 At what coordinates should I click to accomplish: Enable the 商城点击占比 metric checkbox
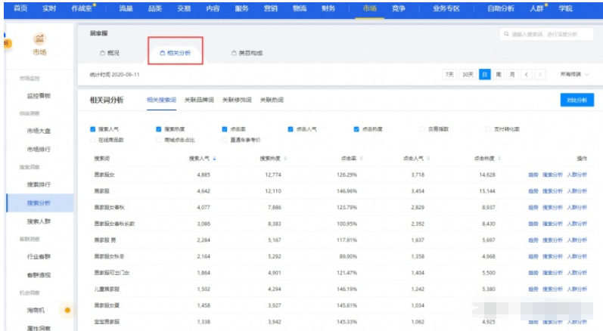coord(158,140)
